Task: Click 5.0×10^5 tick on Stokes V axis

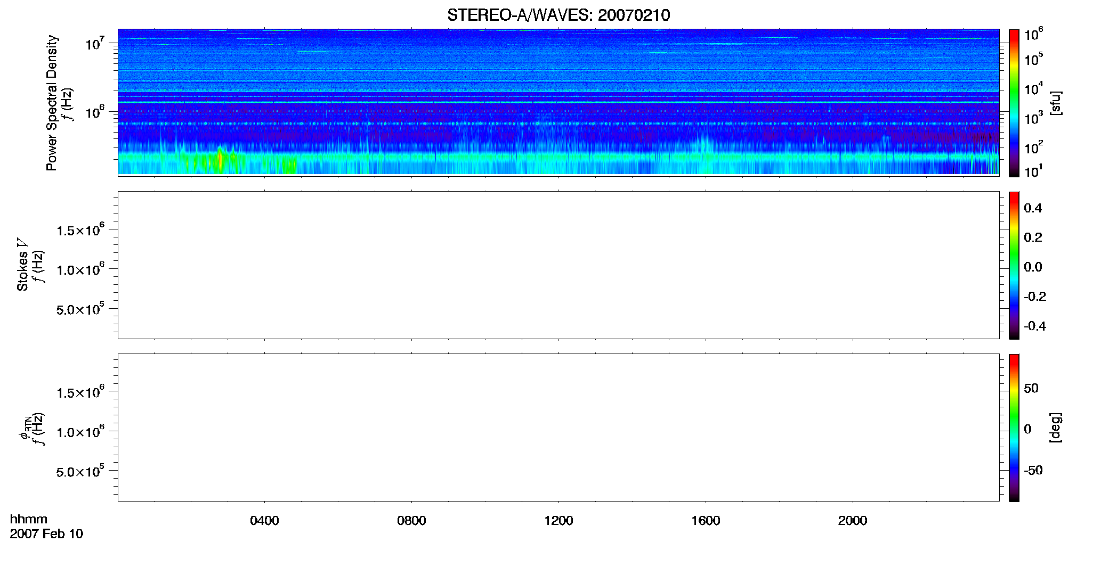Action: [80, 309]
